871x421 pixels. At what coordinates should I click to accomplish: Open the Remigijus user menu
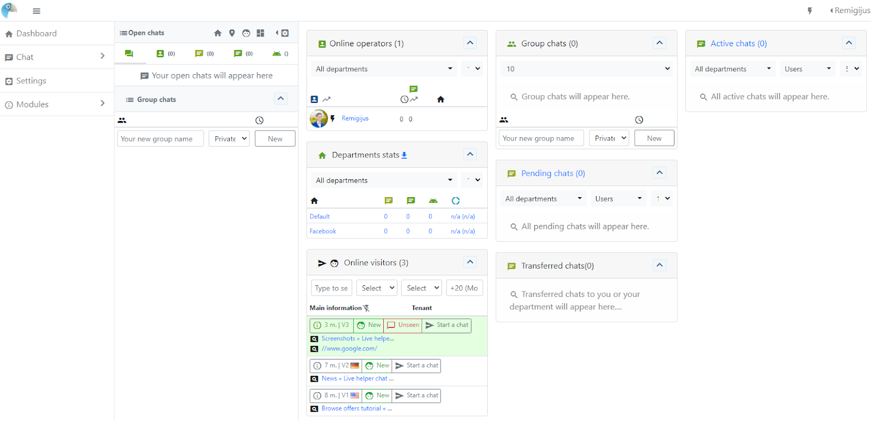click(x=850, y=10)
